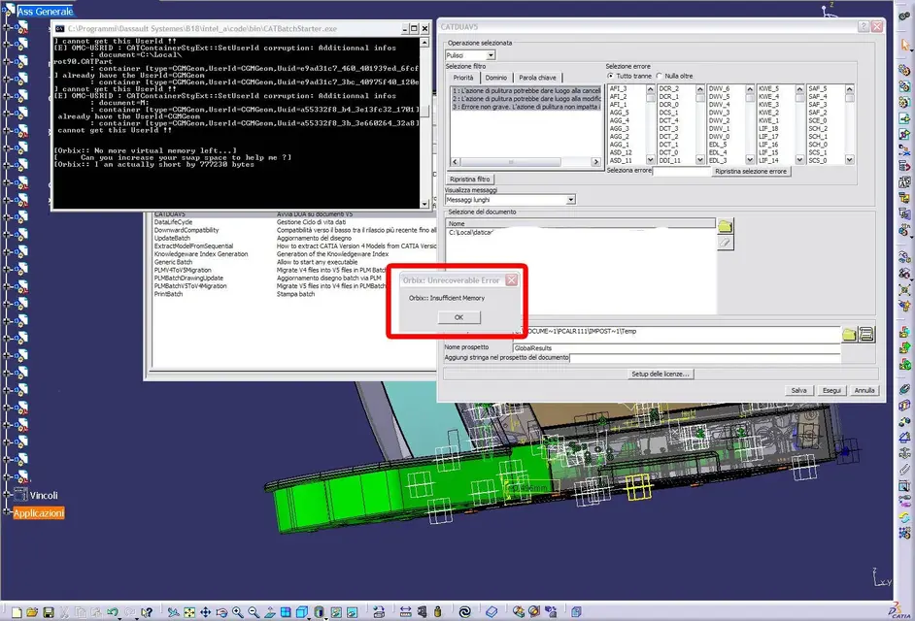915x621 pixels.
Task: Click Swap Visible Space icon
Action: tap(353, 611)
